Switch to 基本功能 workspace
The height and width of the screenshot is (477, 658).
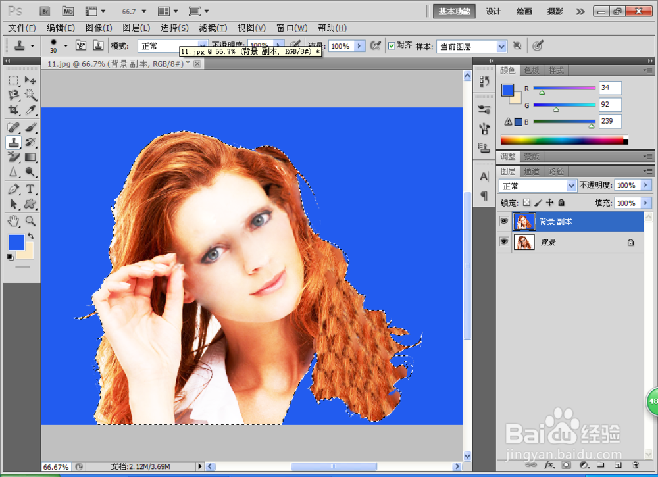454,11
